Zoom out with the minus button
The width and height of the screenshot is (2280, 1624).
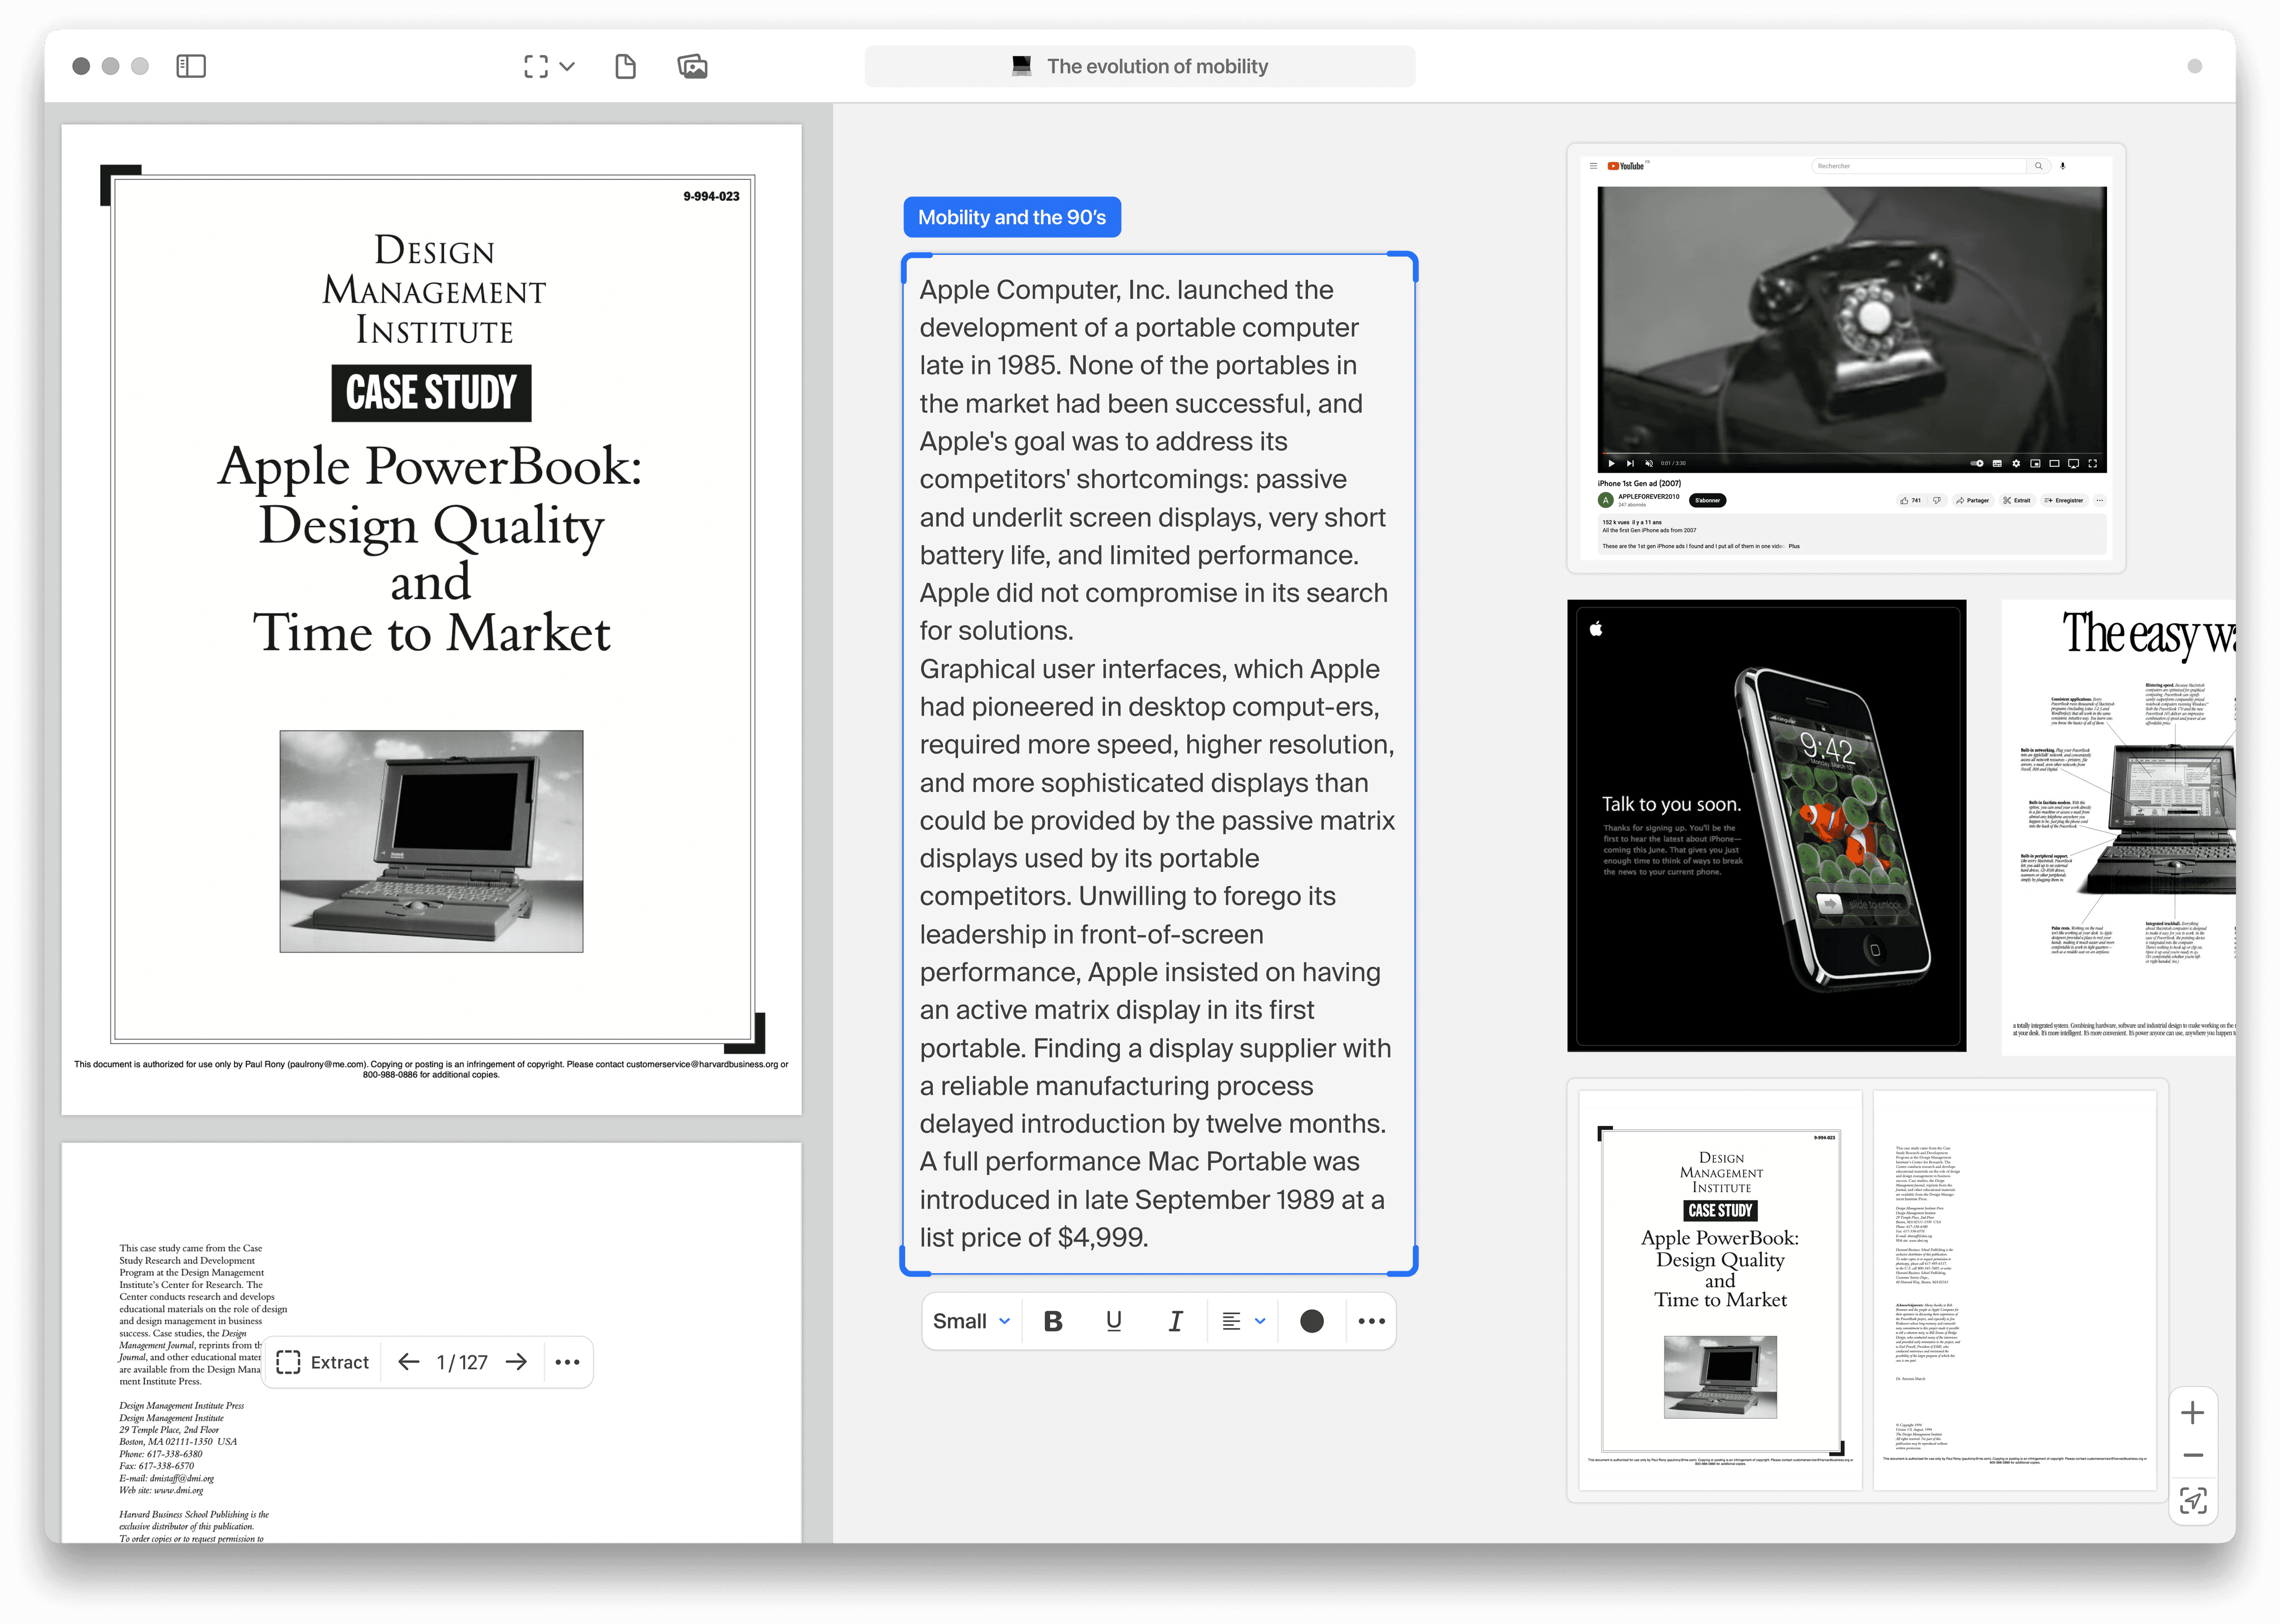coord(2192,1455)
